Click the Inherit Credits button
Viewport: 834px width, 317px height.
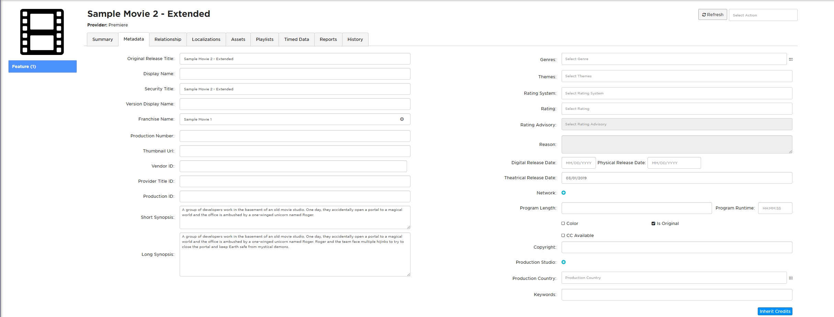click(775, 311)
